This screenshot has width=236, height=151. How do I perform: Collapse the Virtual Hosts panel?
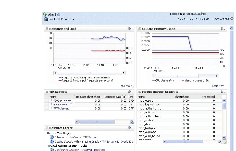[47, 92]
